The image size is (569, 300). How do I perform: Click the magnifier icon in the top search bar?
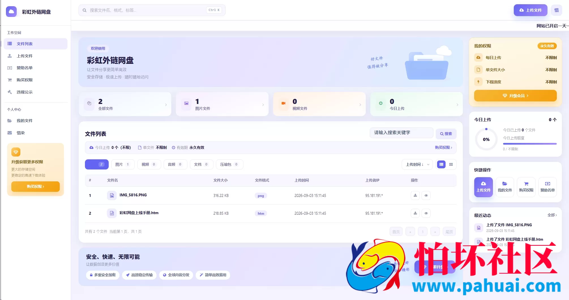coord(84,10)
